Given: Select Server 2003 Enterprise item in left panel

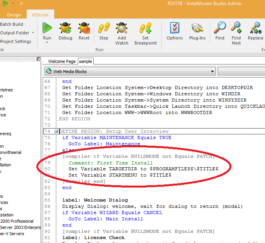Looking at the screenshot, I should point(20,227).
